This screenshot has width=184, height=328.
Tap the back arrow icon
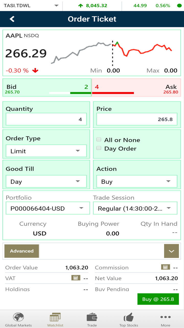coord(12,19)
